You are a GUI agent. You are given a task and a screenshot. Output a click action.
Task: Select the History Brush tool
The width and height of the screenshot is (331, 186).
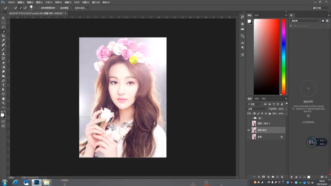(x=3, y=58)
